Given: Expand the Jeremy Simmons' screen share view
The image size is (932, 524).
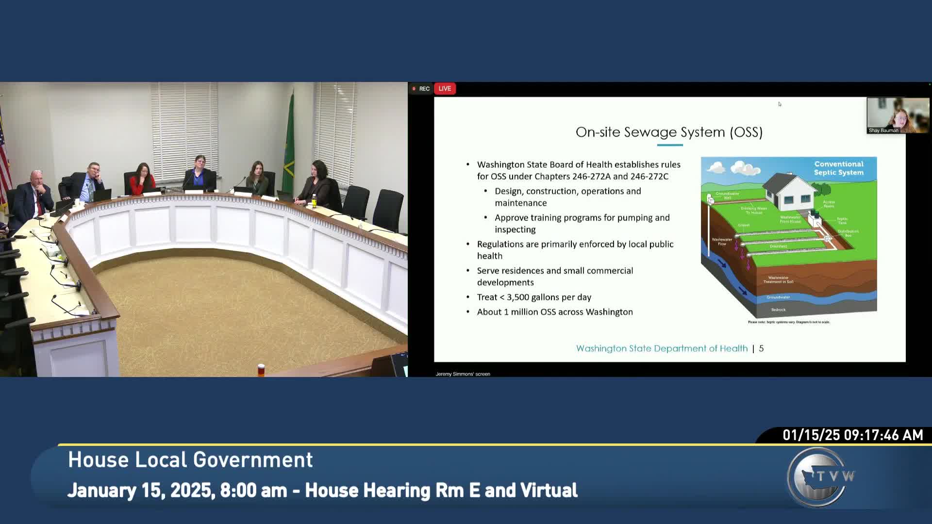Looking at the screenshot, I should point(462,374).
